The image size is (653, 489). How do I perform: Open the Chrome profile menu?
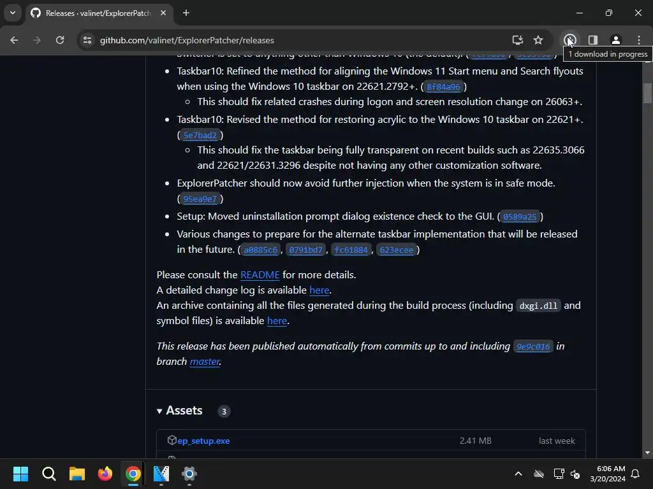tap(615, 40)
